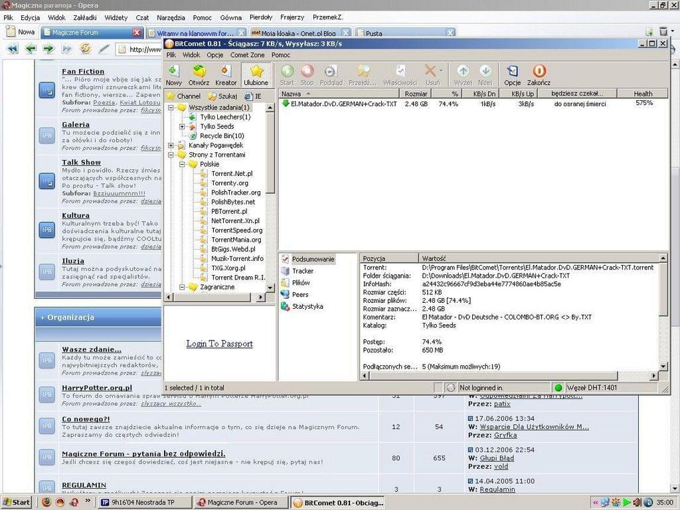Toggle the Ulubione favorites panel icon
Image resolution: width=680 pixels, height=510 pixels.
[x=256, y=74]
